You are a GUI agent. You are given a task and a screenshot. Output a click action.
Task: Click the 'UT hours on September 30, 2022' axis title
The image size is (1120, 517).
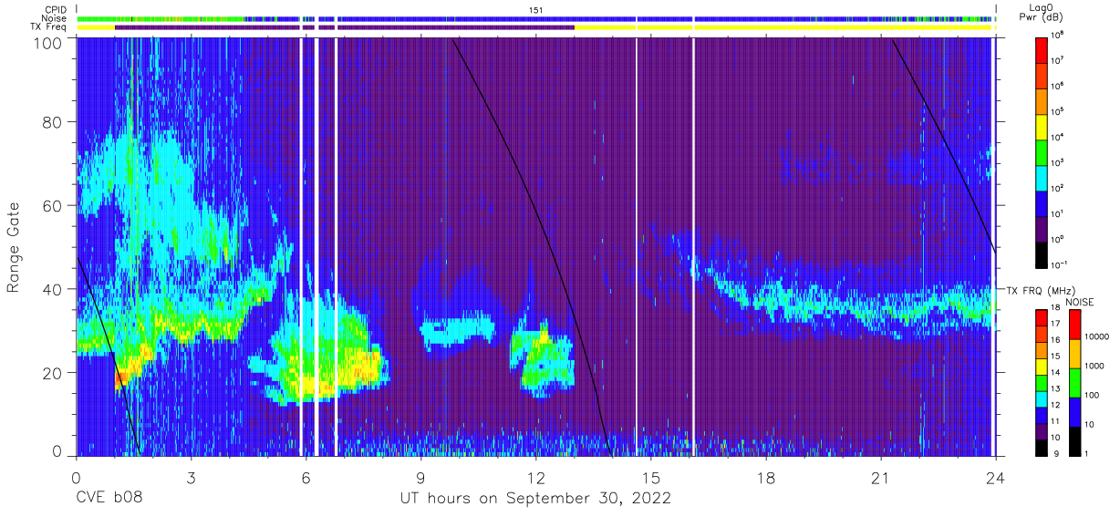(535, 499)
